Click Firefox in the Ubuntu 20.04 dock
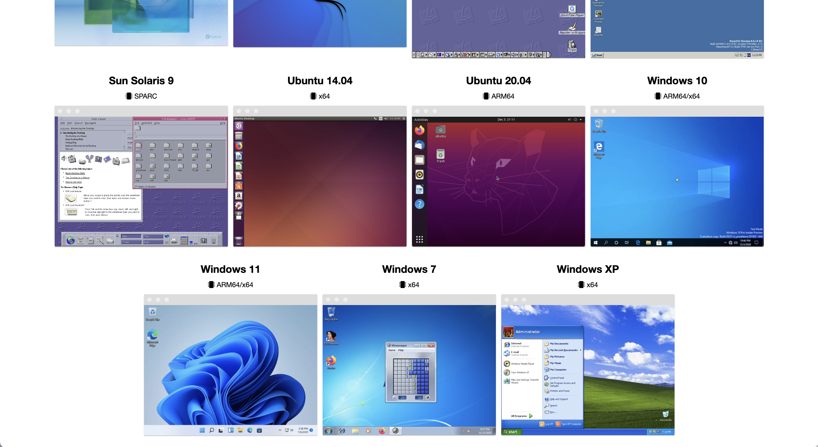 click(420, 130)
